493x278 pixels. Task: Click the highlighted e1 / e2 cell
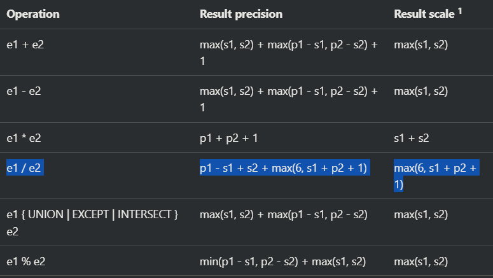25,169
